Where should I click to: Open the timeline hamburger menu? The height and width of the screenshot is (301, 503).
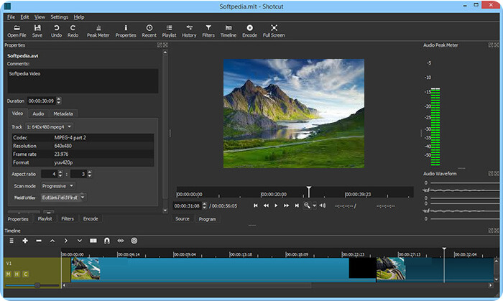(11, 241)
